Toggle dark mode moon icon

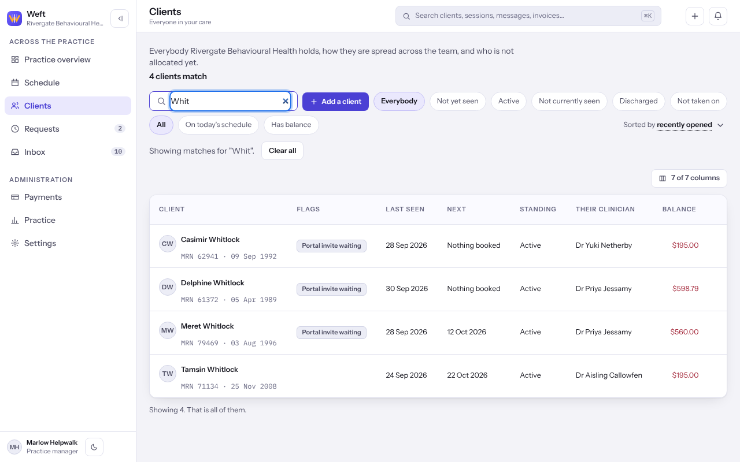(x=94, y=447)
